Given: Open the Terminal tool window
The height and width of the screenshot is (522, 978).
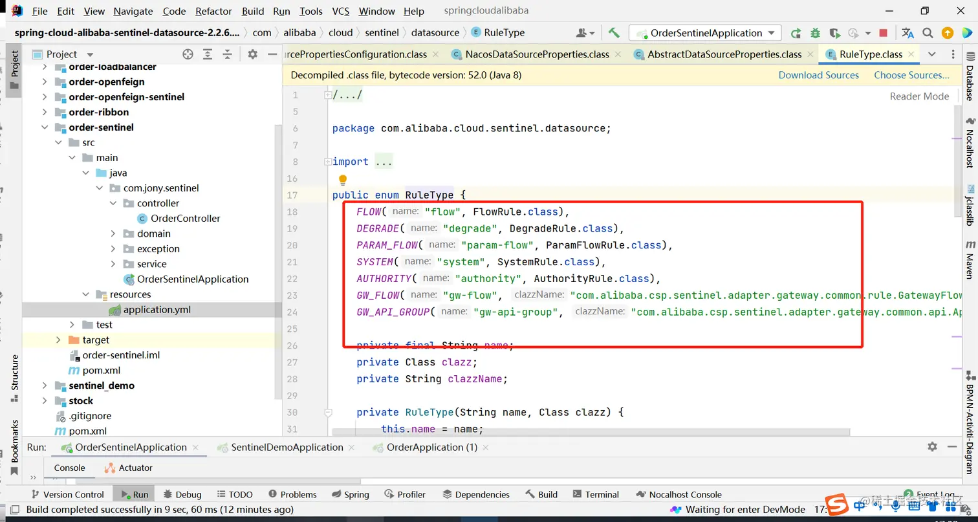Looking at the screenshot, I should [x=595, y=494].
